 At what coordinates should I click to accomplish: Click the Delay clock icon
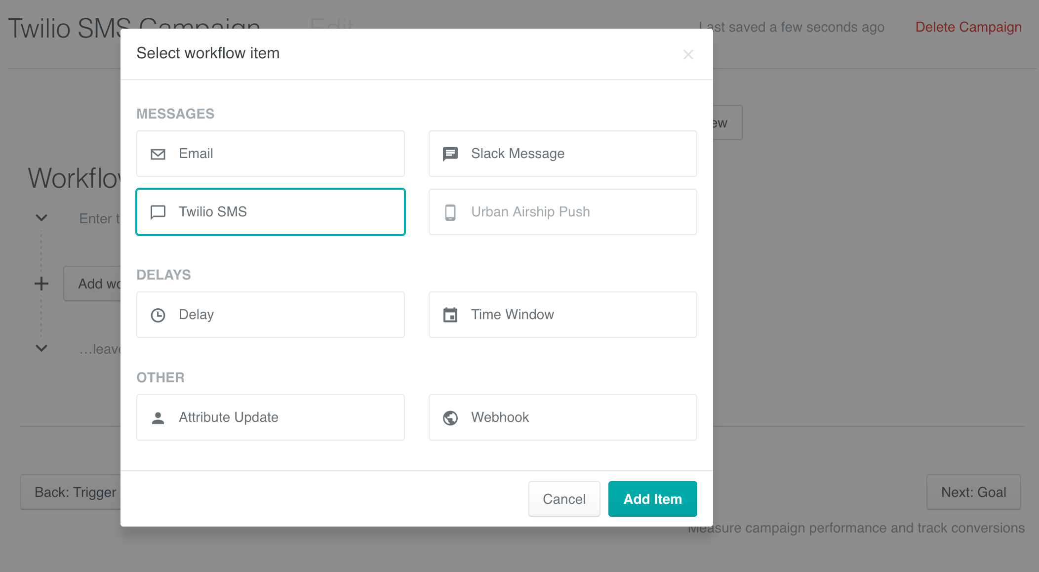click(158, 315)
